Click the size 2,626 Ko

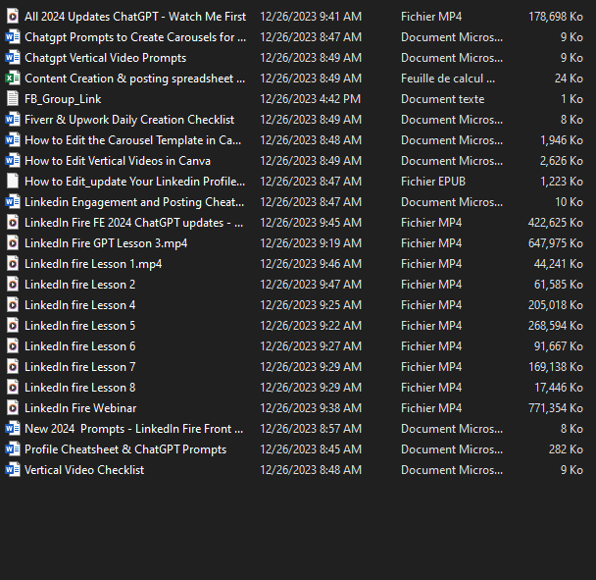(562, 161)
